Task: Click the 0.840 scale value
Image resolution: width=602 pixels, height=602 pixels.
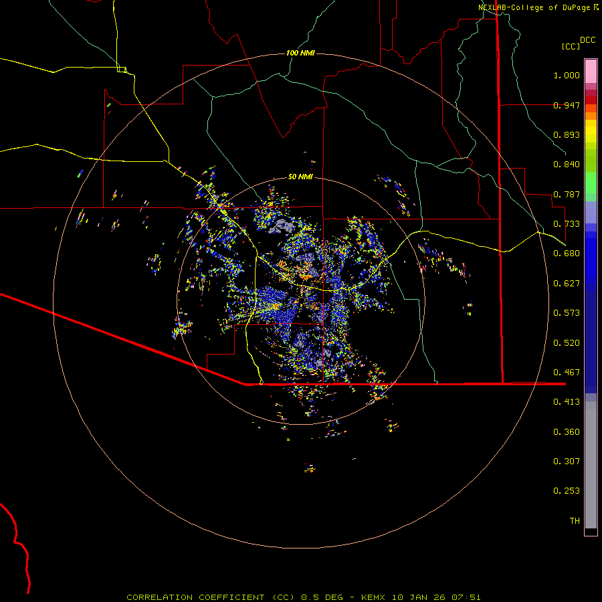Action: pyautogui.click(x=567, y=165)
